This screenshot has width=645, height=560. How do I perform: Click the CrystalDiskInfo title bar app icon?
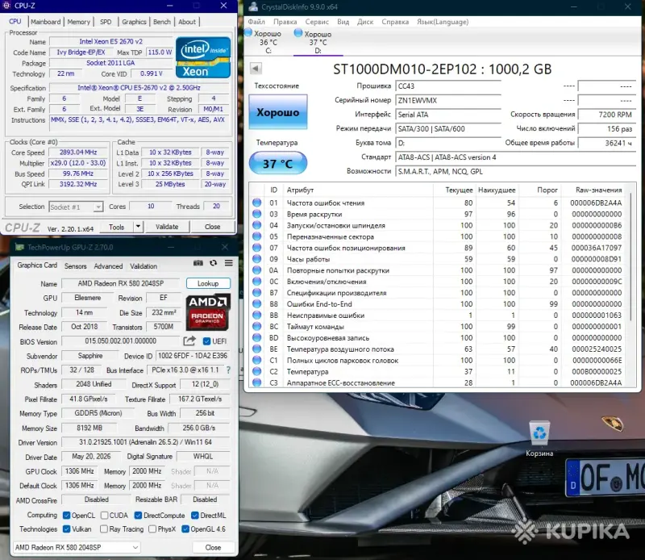(253, 6)
